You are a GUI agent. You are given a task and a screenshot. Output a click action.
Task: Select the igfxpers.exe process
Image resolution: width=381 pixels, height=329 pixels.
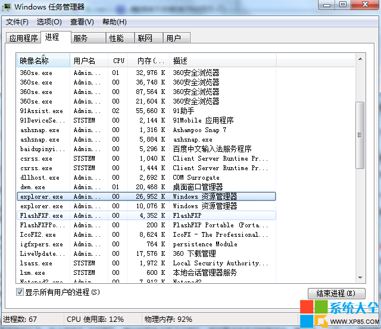pyautogui.click(x=146, y=244)
